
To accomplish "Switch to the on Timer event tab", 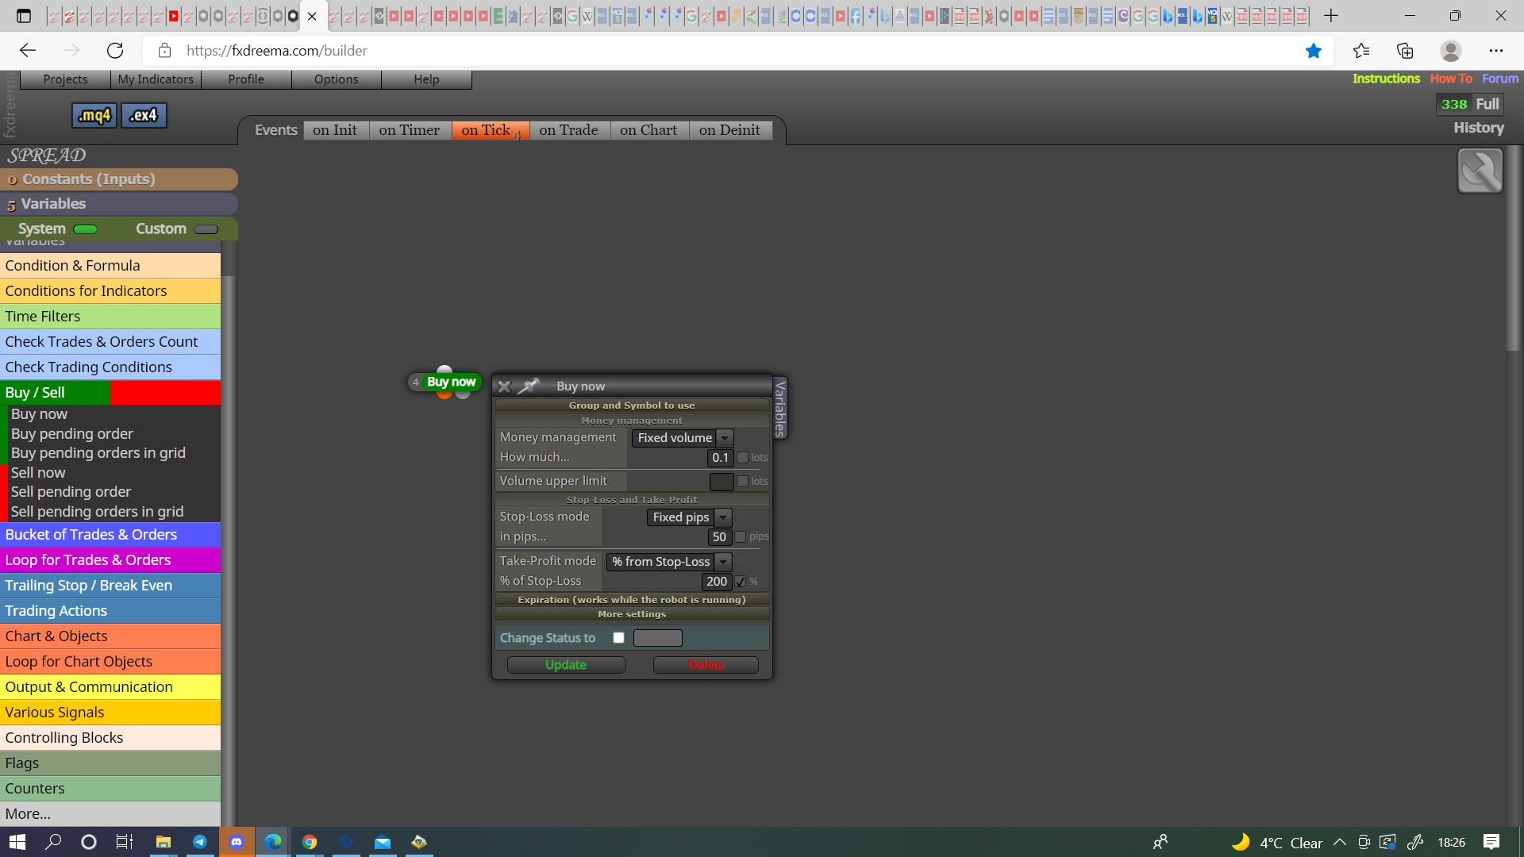I will click(x=410, y=130).
